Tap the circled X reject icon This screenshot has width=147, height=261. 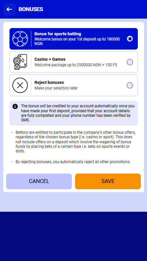pyautogui.click(x=20, y=85)
